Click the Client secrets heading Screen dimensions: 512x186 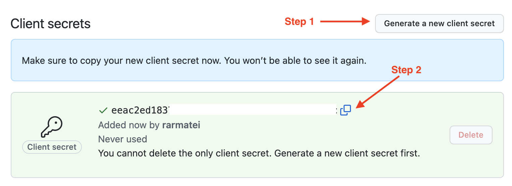pos(51,24)
